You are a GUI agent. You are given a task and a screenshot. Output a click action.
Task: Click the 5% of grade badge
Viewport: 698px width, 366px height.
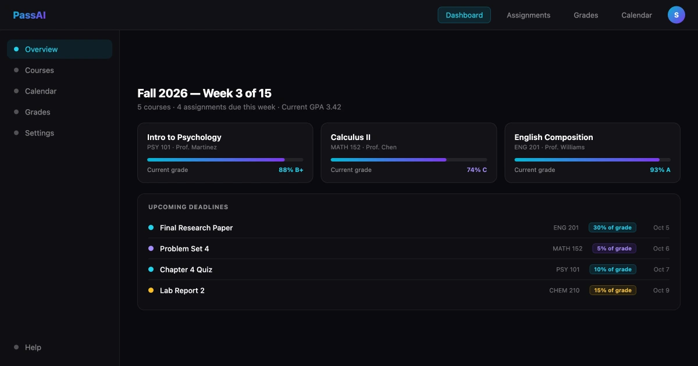(x=614, y=249)
